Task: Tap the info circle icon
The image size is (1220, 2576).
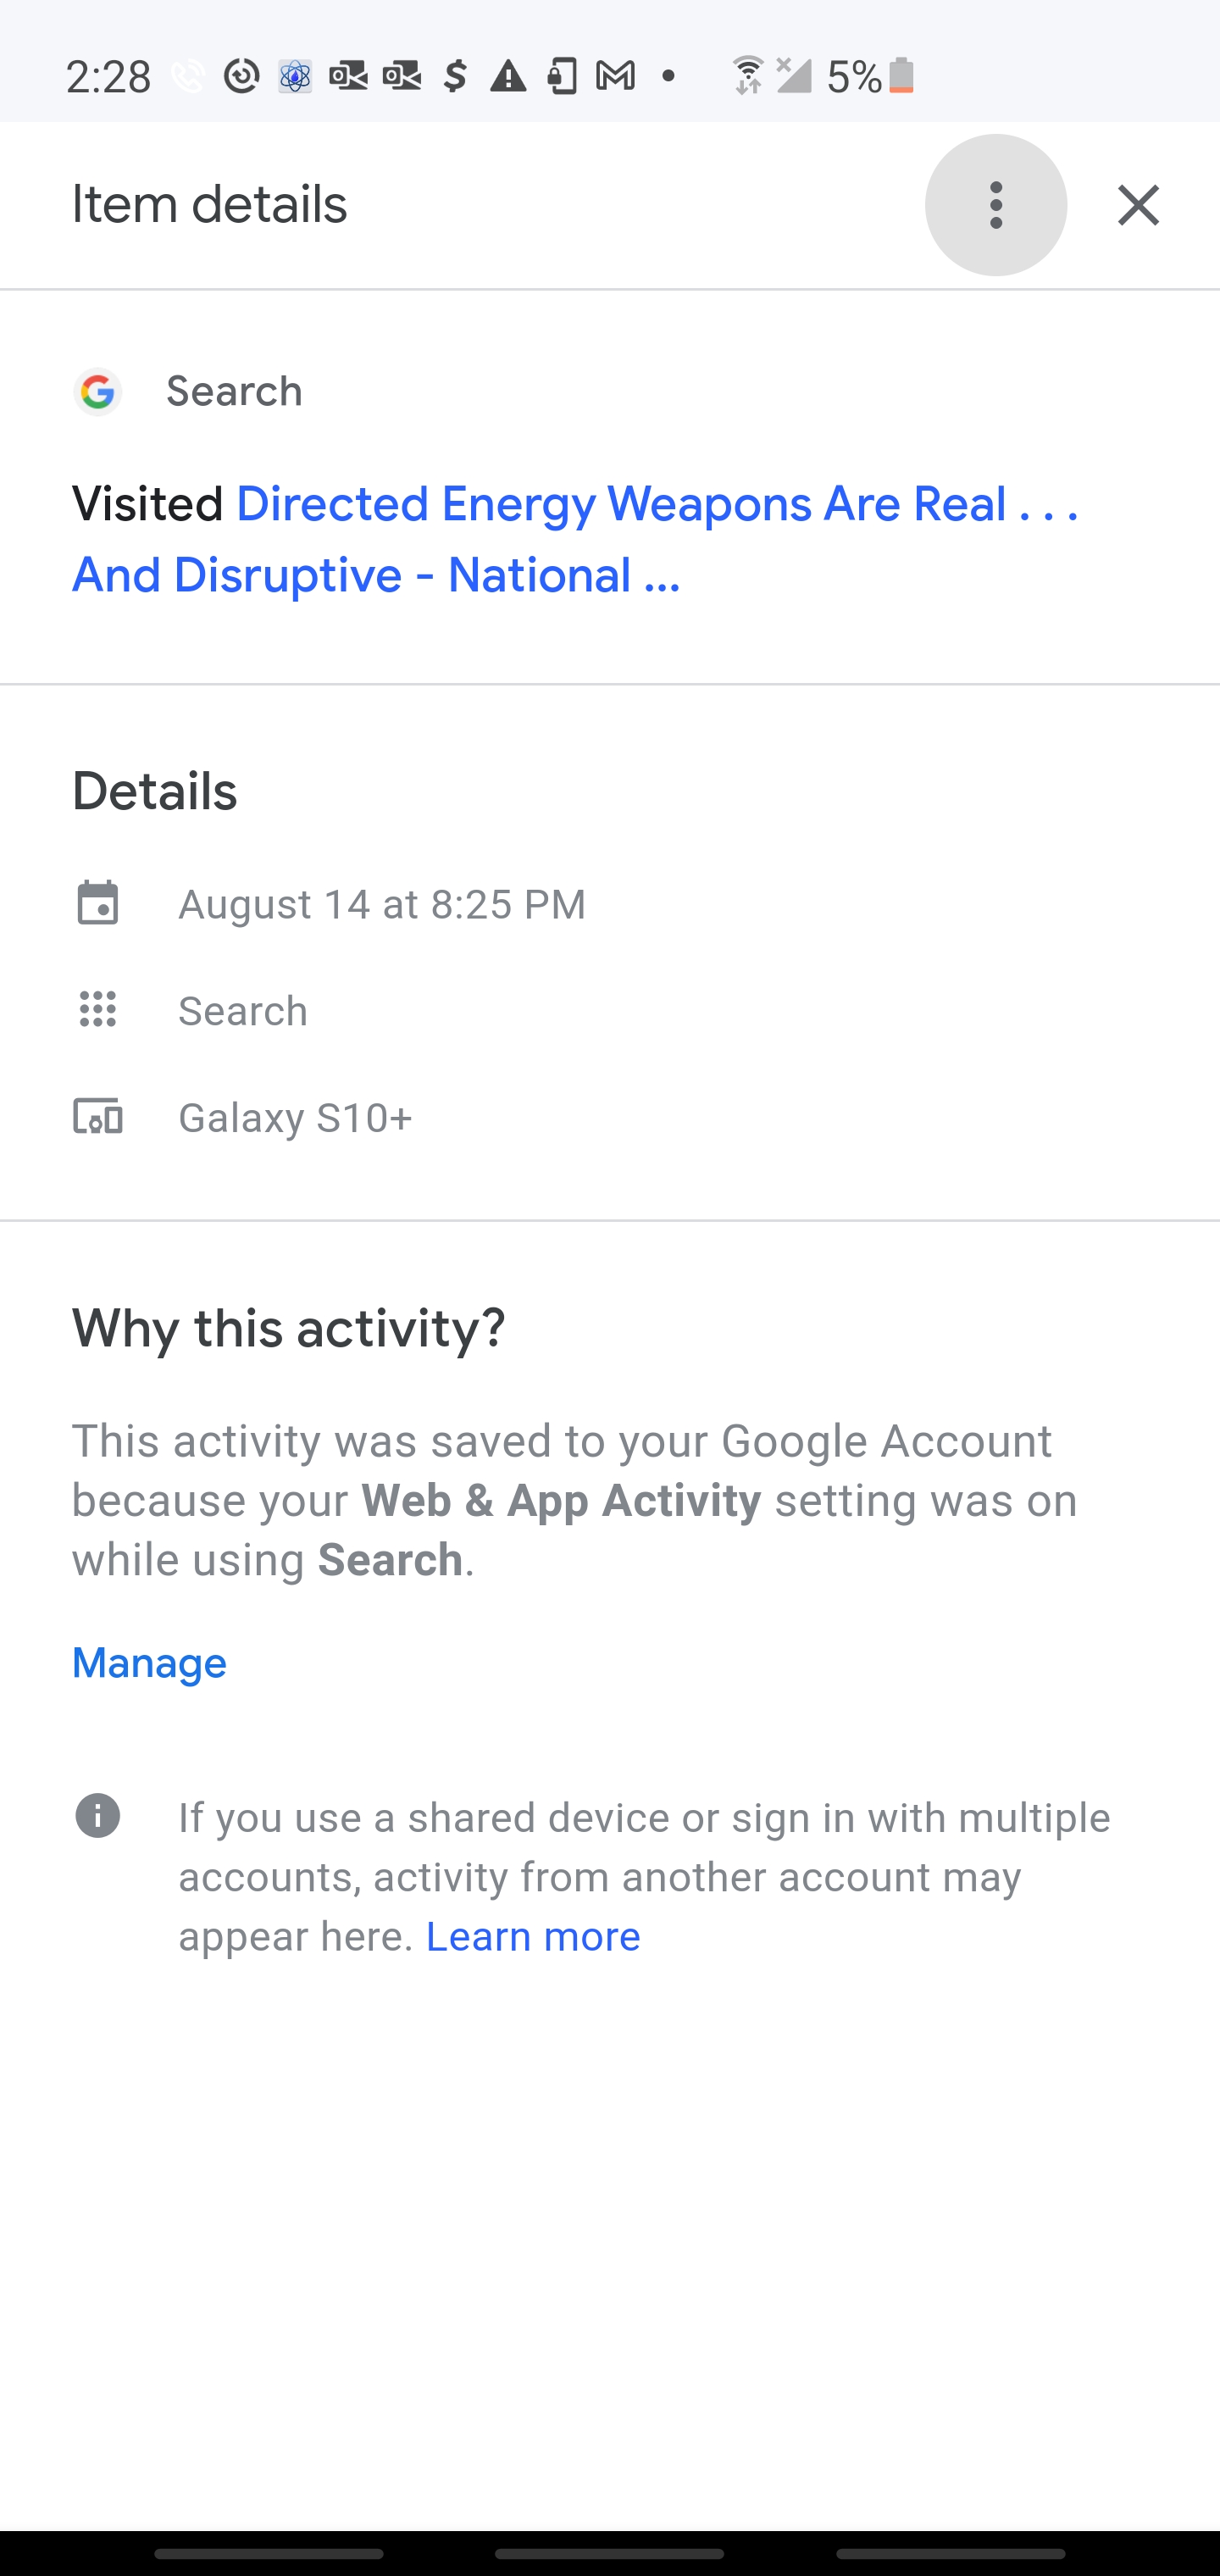Action: point(98,1816)
